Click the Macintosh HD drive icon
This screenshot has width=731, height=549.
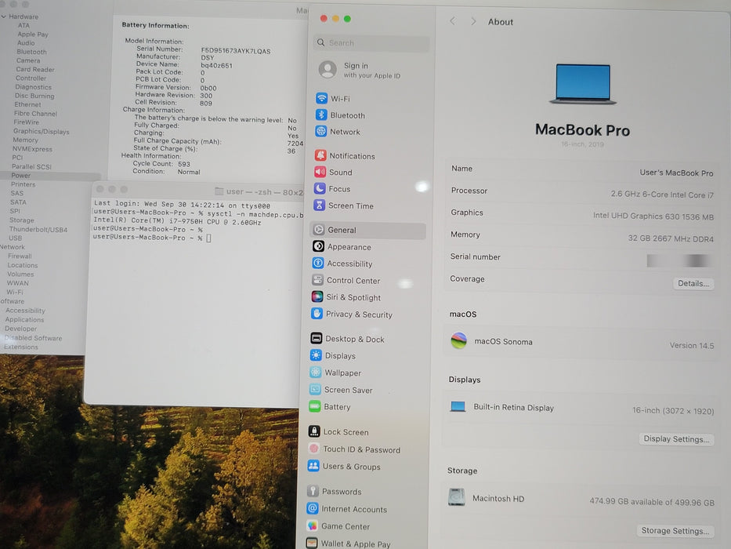tap(457, 496)
